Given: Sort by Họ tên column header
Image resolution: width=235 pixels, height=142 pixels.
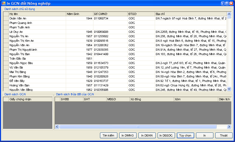Looking at the screenshot, I should pos(37,14).
